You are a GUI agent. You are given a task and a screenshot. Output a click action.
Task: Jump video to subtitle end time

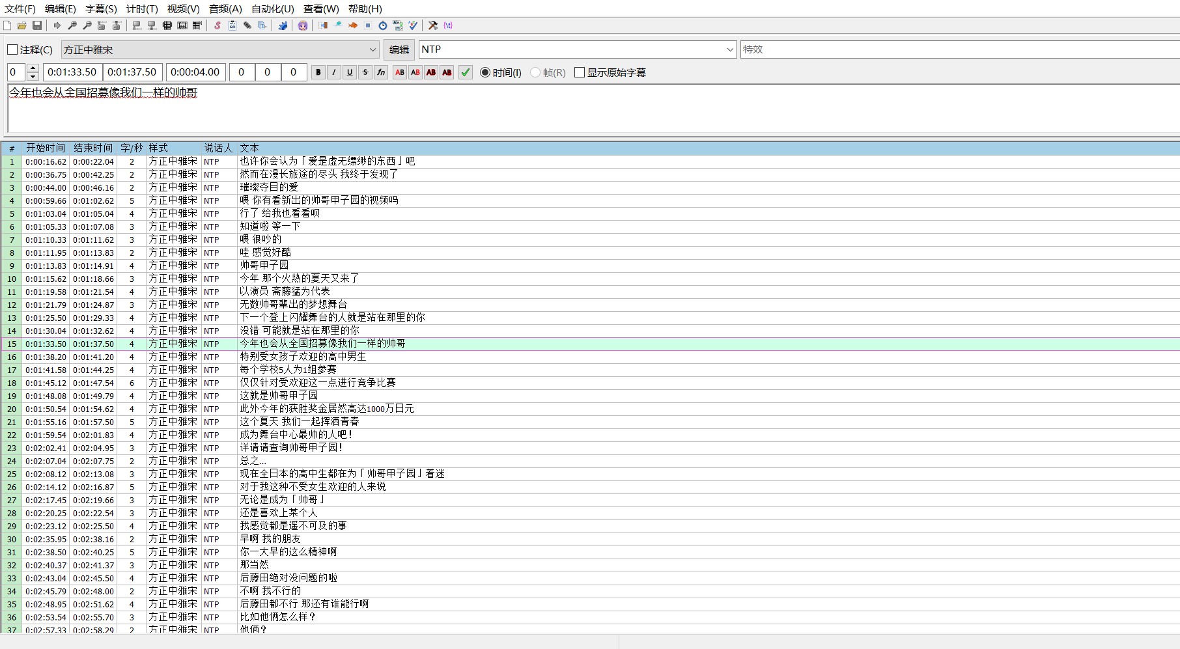tap(116, 25)
